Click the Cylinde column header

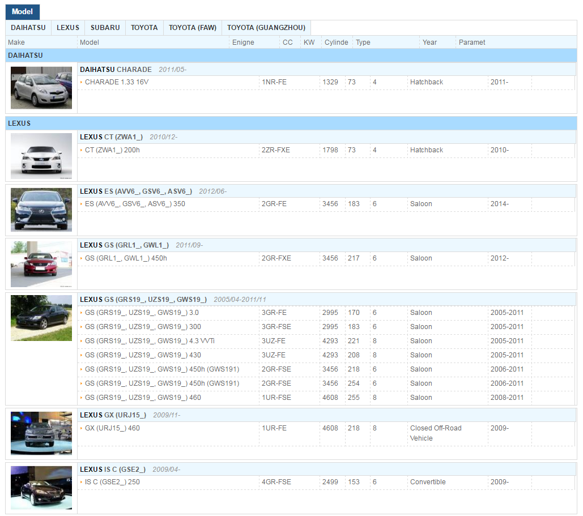pos(337,42)
